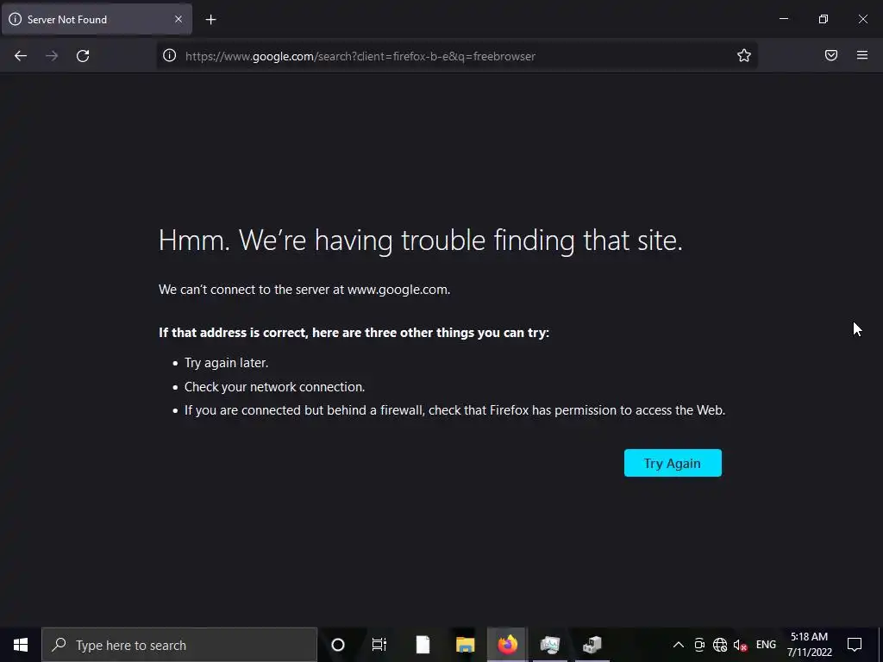Open Meet Now tray icon
The image size is (883, 662).
[x=699, y=645]
